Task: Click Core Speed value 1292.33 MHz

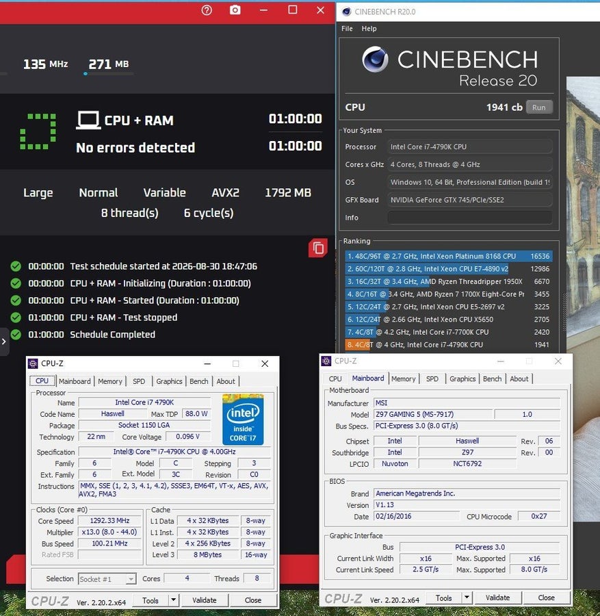Action: (109, 521)
